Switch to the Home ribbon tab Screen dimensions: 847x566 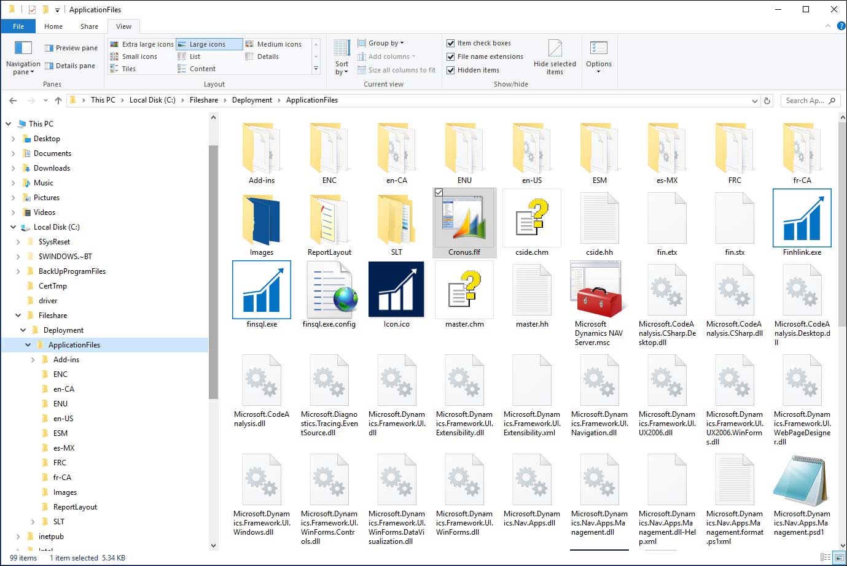[53, 26]
